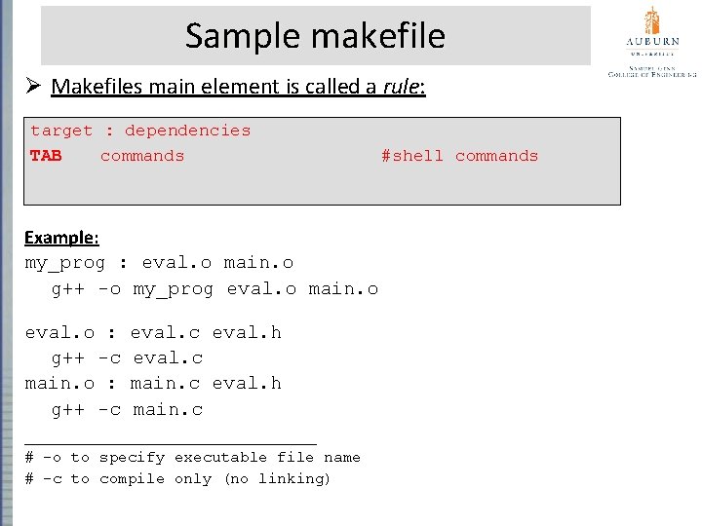Click the -c compile only note
Screen dimensions: 702x526
pyautogui.click(x=177, y=478)
